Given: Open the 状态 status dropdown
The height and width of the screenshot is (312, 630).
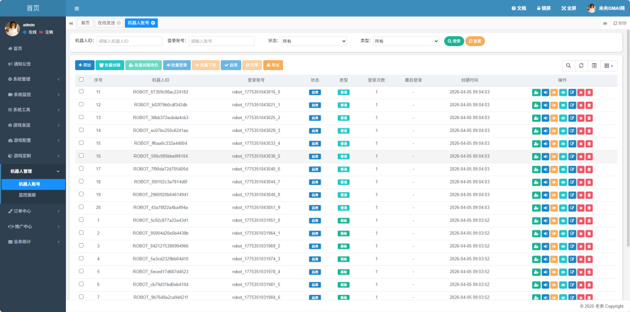Looking at the screenshot, I should pyautogui.click(x=313, y=41).
